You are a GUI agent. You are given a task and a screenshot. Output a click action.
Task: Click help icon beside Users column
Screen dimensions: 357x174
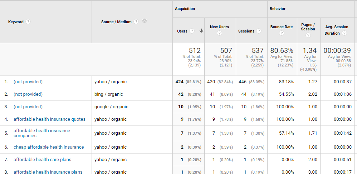pos(192,31)
